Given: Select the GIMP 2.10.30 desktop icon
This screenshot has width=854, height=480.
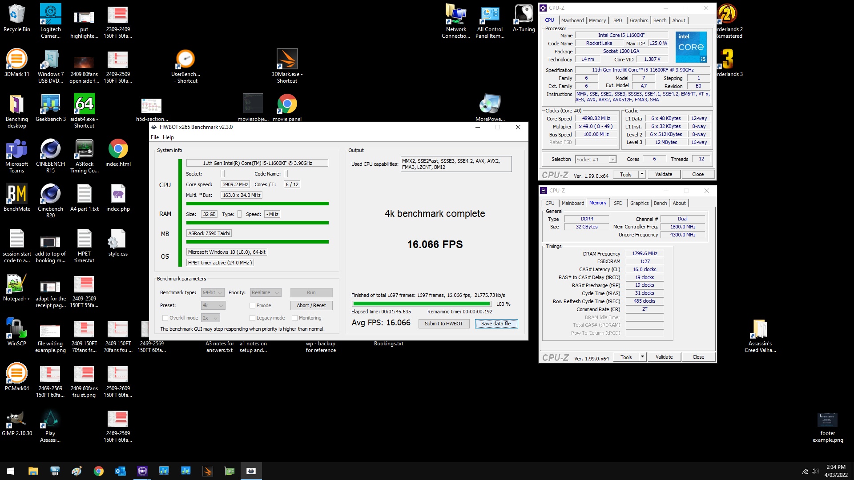Looking at the screenshot, I should coord(17,422).
